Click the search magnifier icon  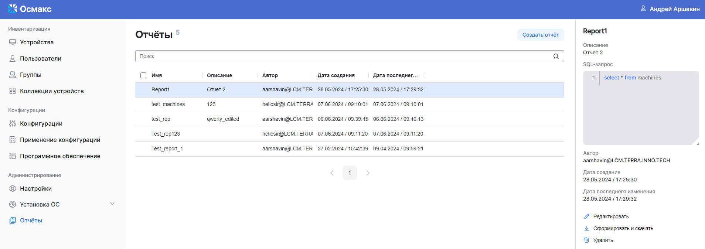pyautogui.click(x=556, y=56)
